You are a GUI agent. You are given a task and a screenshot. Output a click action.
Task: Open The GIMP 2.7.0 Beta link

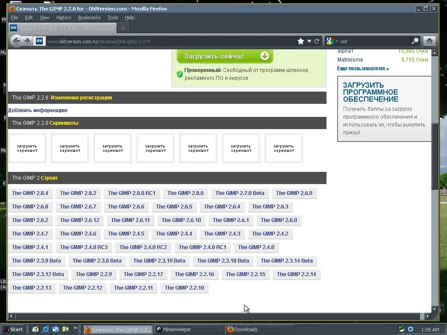(240, 193)
